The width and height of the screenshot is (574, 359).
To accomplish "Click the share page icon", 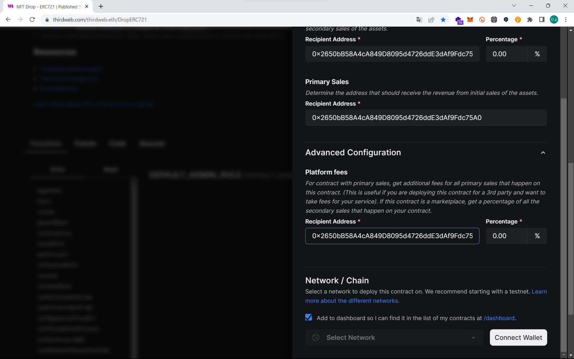I will tap(431, 20).
